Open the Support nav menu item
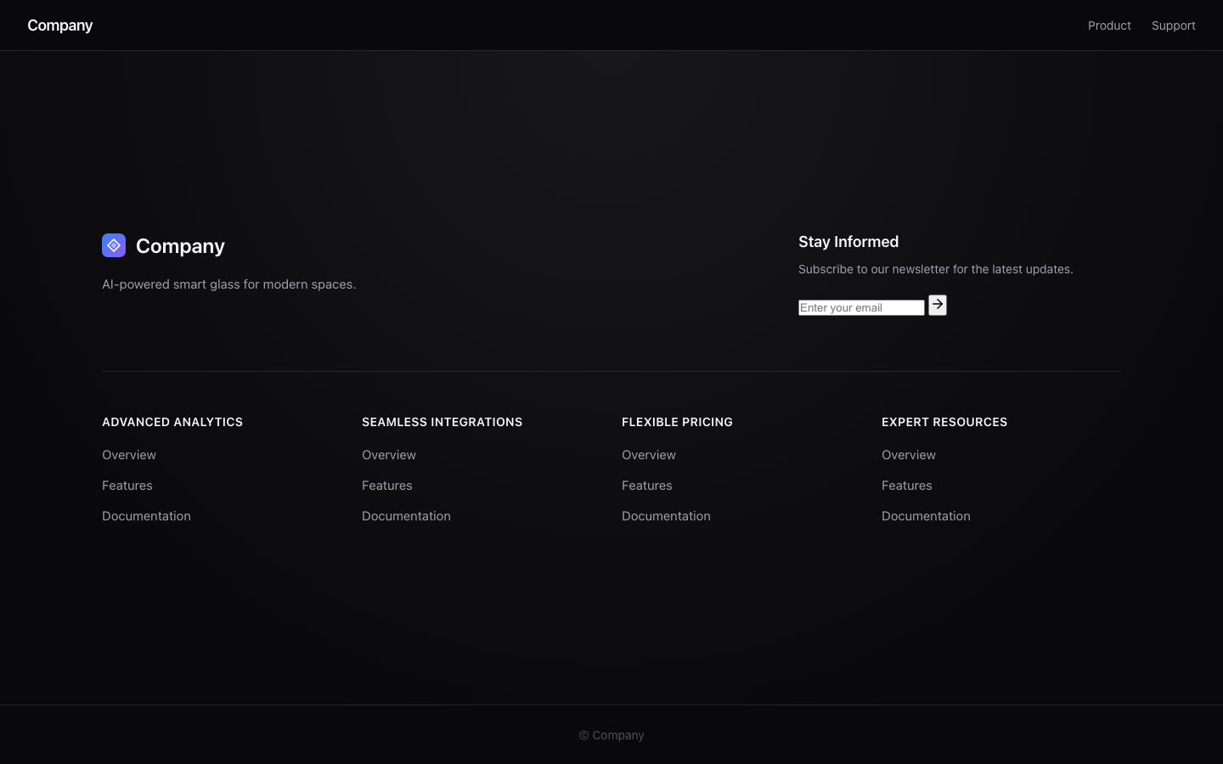Image resolution: width=1223 pixels, height=764 pixels. 1174,25
